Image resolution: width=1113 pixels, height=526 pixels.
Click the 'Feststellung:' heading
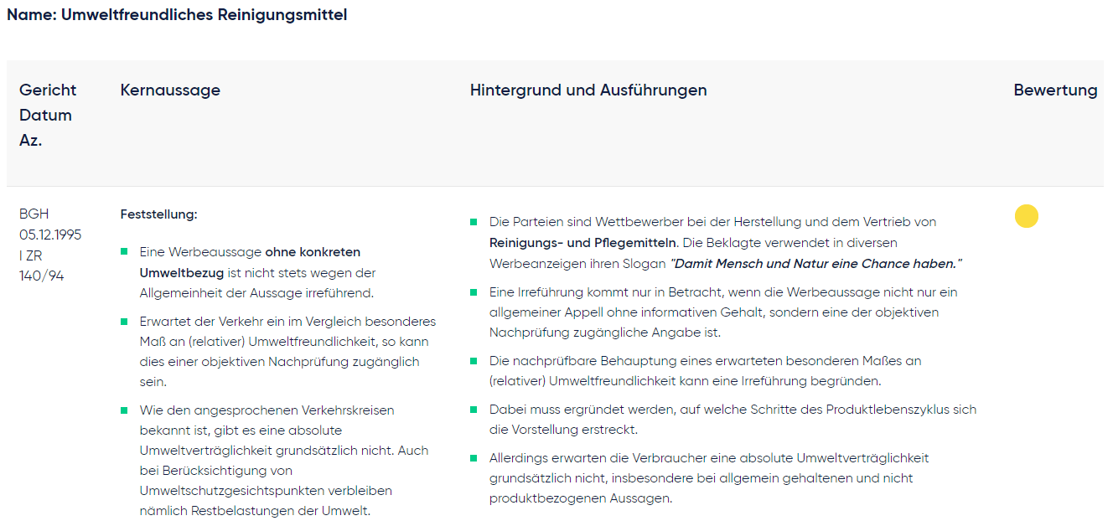click(x=158, y=214)
